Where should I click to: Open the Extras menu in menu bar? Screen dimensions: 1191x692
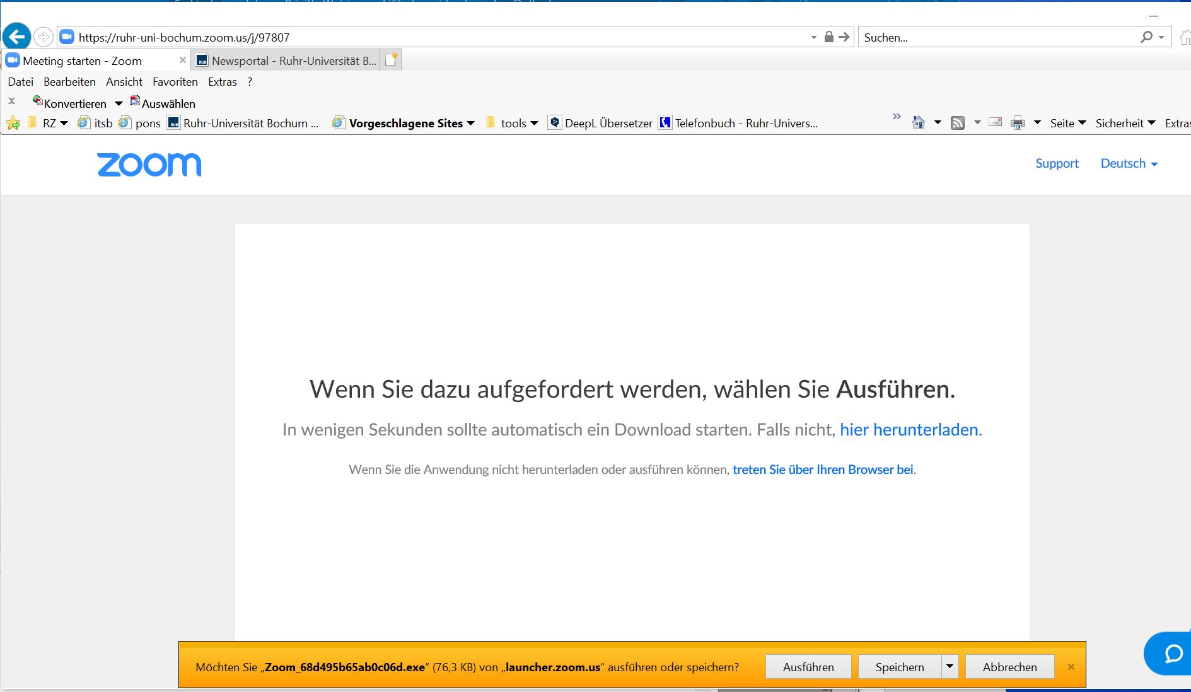(223, 81)
